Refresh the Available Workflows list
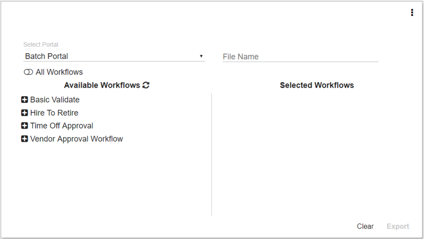Screen dimensions: 424x239 pyautogui.click(x=146, y=85)
